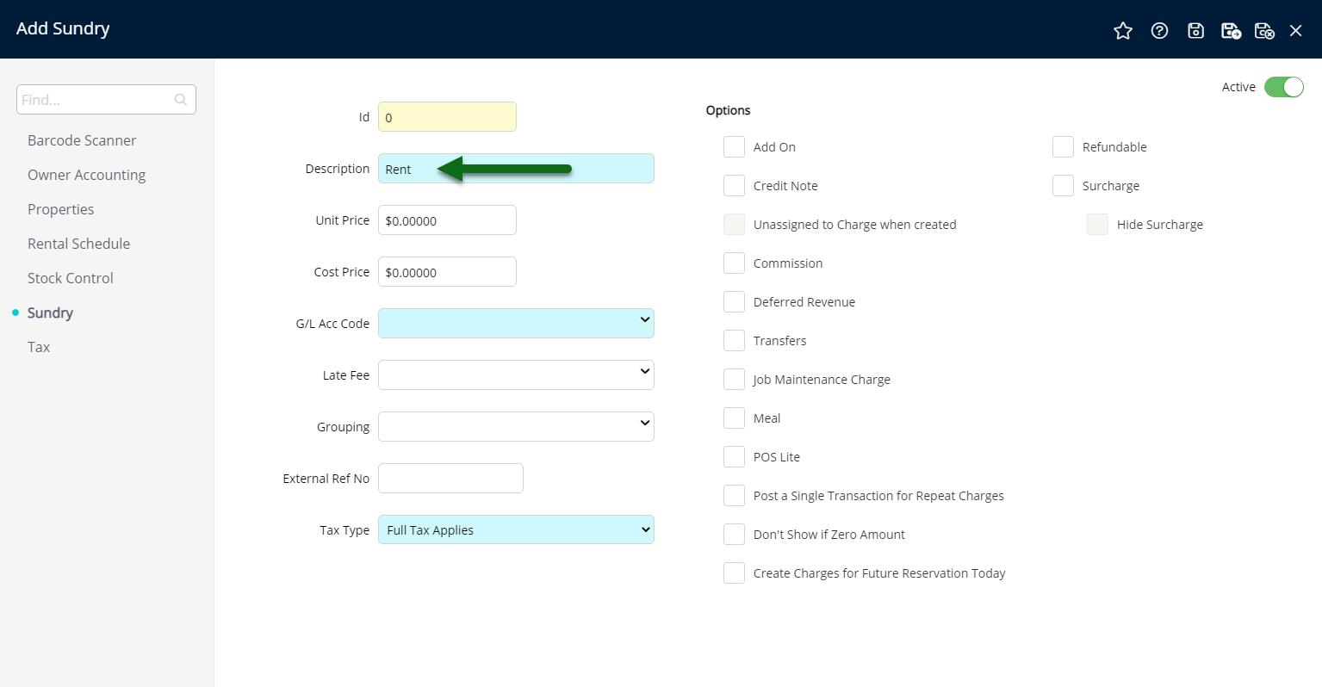
Task: Go to Owner Accounting section
Action: (x=86, y=175)
